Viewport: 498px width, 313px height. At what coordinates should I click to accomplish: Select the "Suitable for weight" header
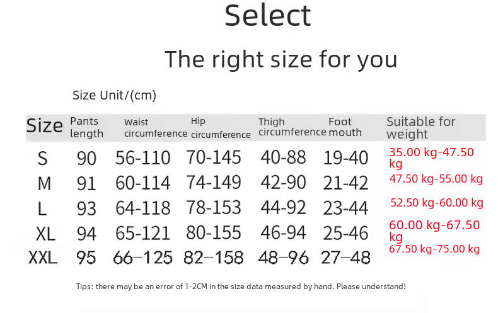pyautogui.click(x=420, y=128)
